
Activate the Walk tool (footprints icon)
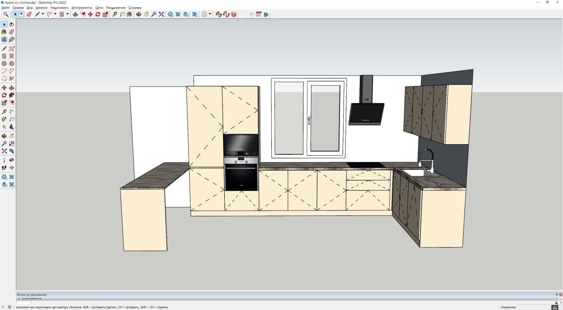(4, 168)
